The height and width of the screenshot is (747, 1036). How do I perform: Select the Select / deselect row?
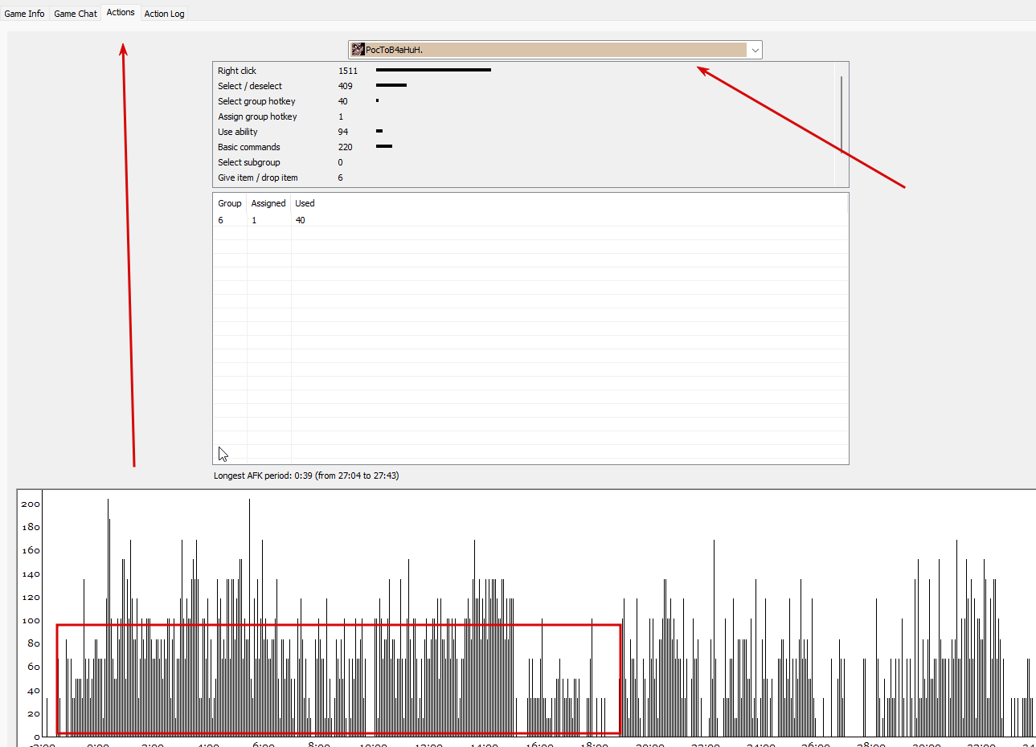tap(524, 86)
